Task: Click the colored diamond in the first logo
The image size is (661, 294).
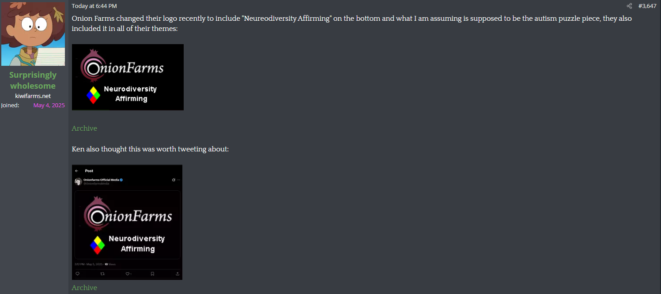Action: pyautogui.click(x=93, y=95)
